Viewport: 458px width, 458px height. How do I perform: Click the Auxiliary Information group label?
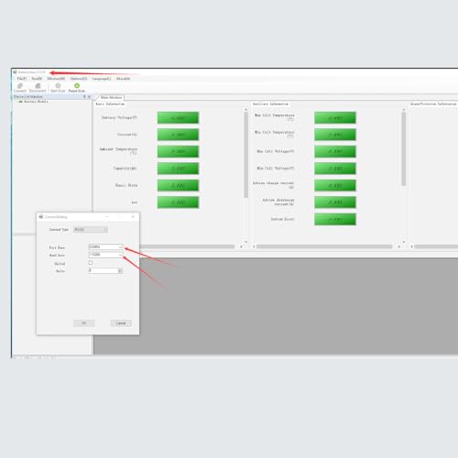tap(270, 104)
